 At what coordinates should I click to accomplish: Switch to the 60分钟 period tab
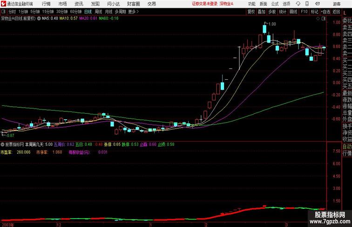[76, 12]
